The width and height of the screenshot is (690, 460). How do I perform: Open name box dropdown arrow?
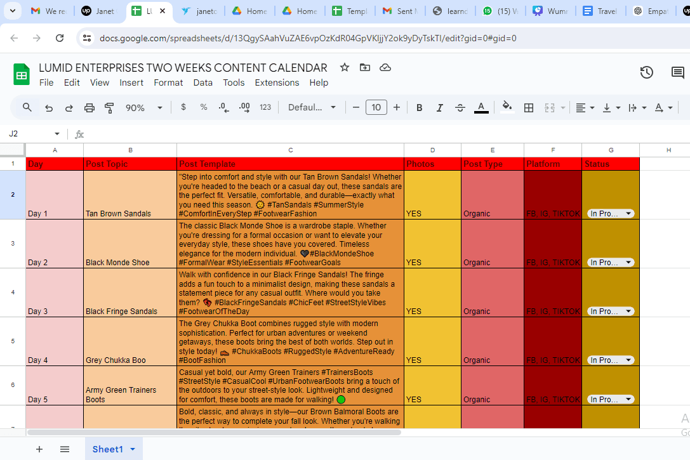click(56, 134)
